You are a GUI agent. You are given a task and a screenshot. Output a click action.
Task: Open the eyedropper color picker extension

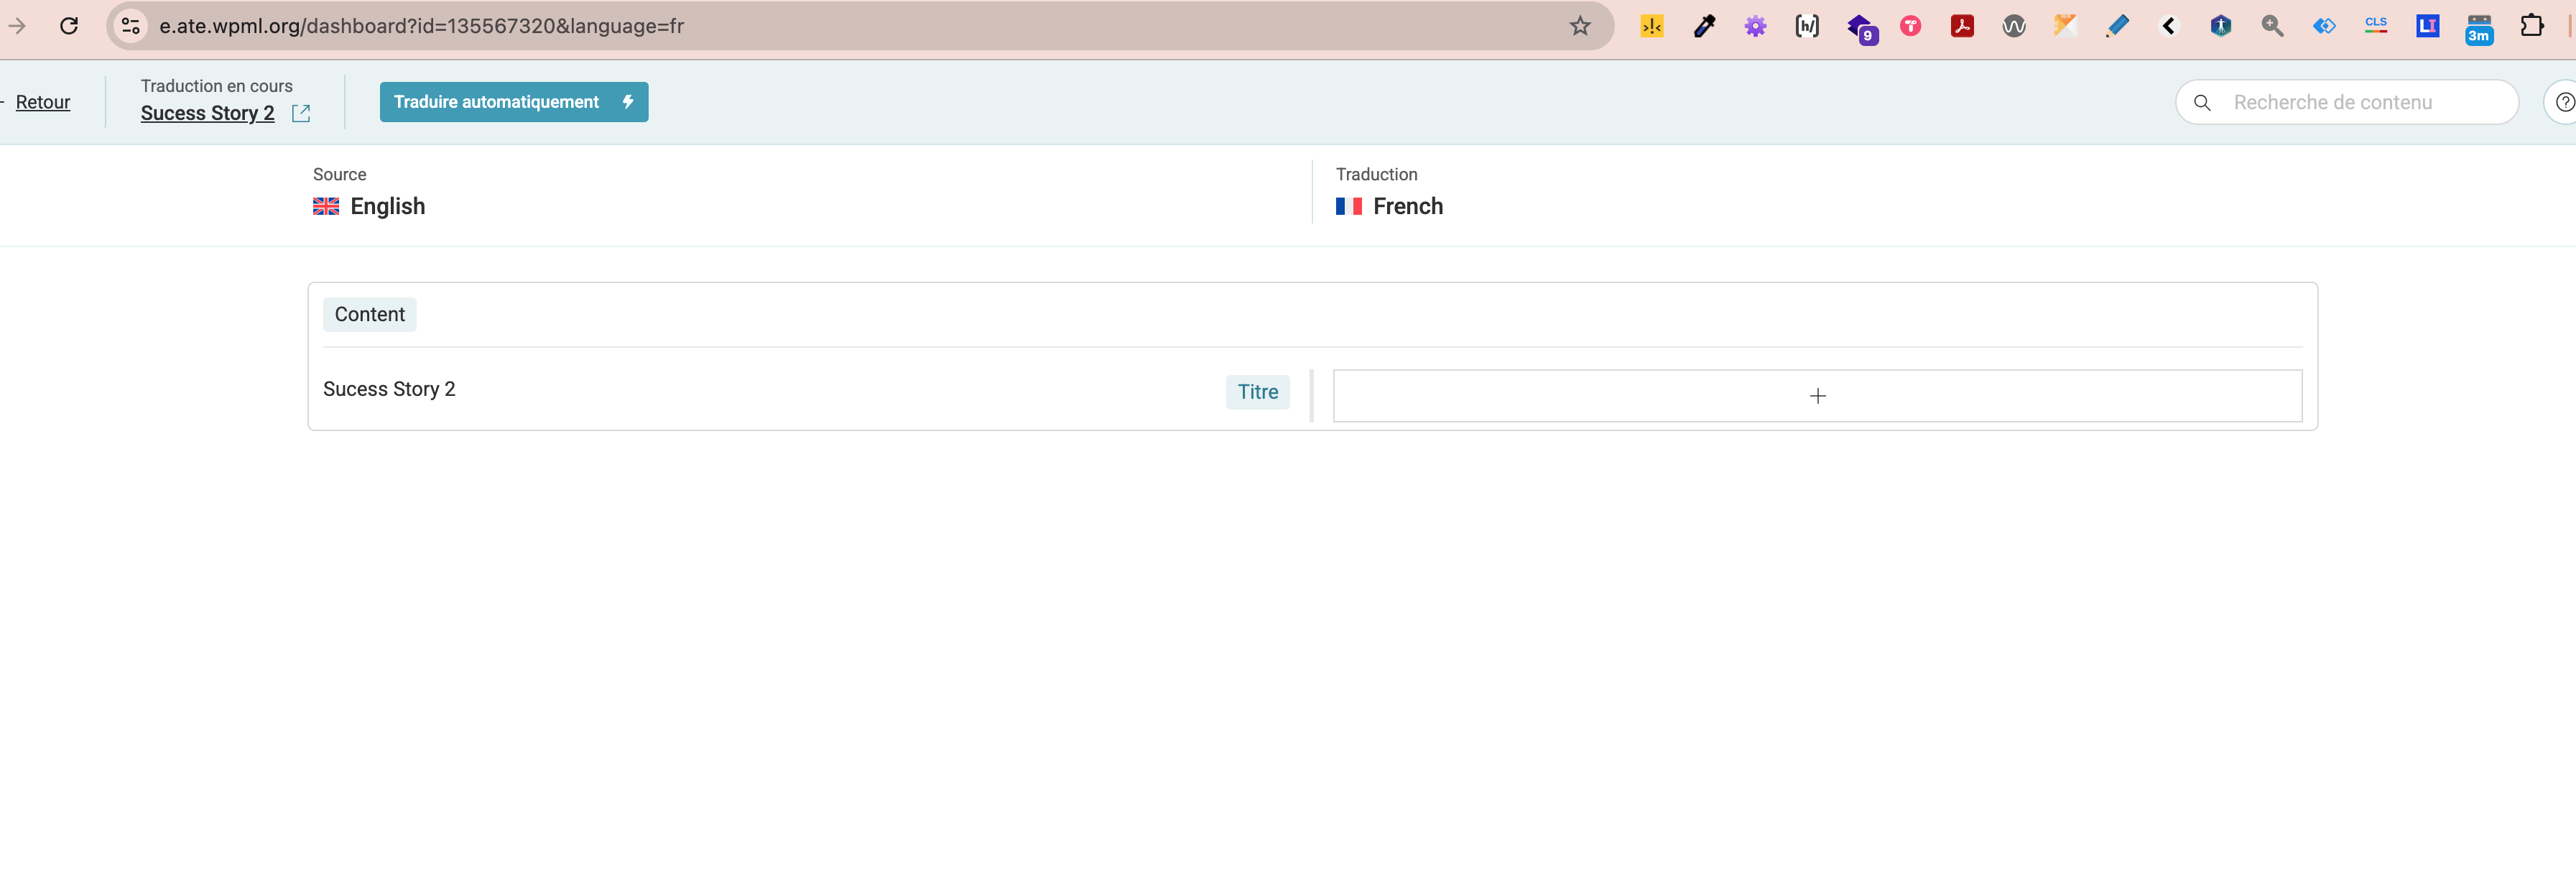tap(1704, 26)
